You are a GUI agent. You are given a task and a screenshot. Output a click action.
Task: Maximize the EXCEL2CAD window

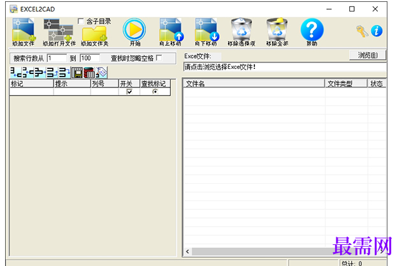click(x=352, y=9)
